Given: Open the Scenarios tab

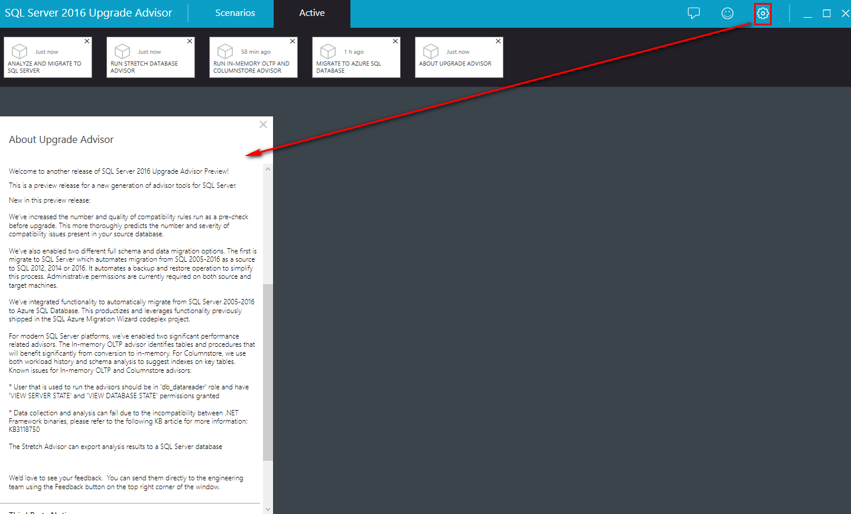Looking at the screenshot, I should (x=235, y=13).
